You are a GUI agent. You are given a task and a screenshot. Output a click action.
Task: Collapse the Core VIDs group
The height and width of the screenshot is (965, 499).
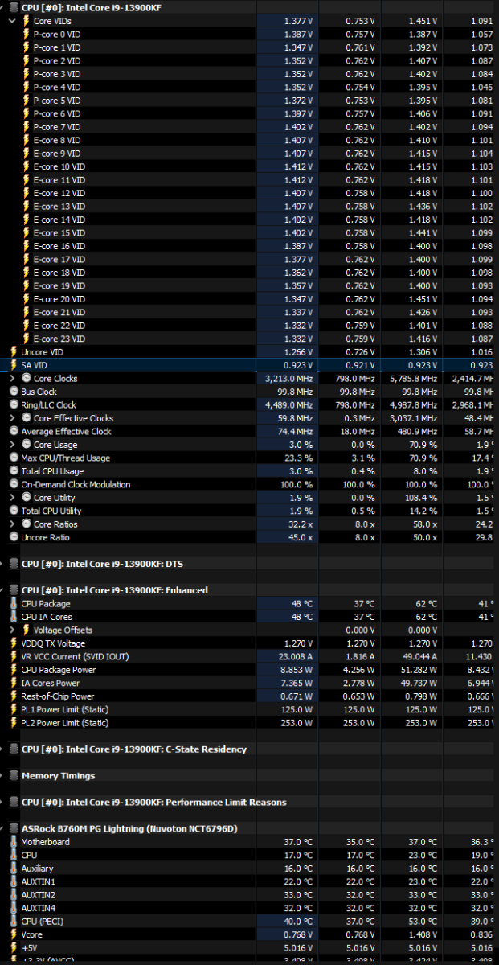pyautogui.click(x=12, y=21)
